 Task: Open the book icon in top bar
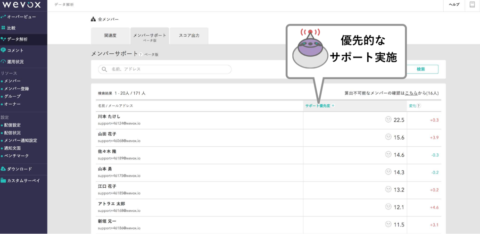click(x=472, y=5)
